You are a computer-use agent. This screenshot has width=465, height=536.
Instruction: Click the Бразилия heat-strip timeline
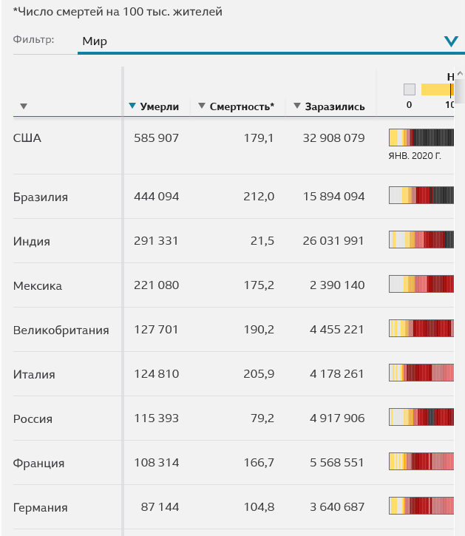point(421,196)
